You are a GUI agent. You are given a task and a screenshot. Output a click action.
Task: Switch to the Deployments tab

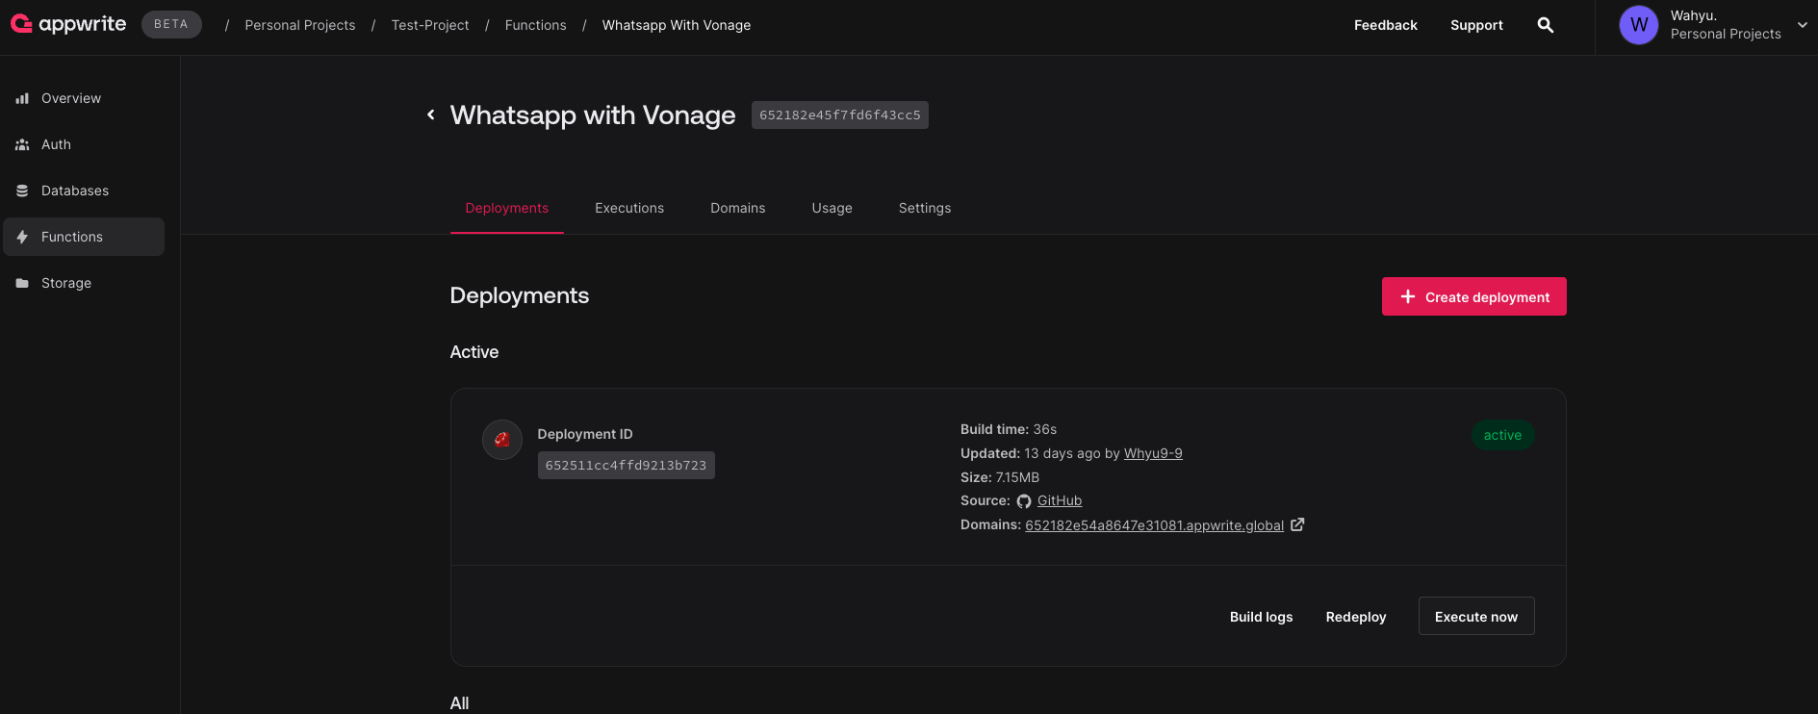coord(507,208)
